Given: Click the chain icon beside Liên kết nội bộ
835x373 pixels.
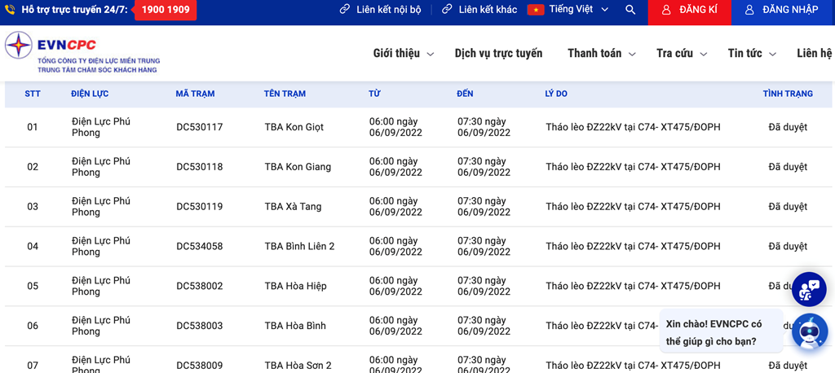Looking at the screenshot, I should [x=345, y=10].
